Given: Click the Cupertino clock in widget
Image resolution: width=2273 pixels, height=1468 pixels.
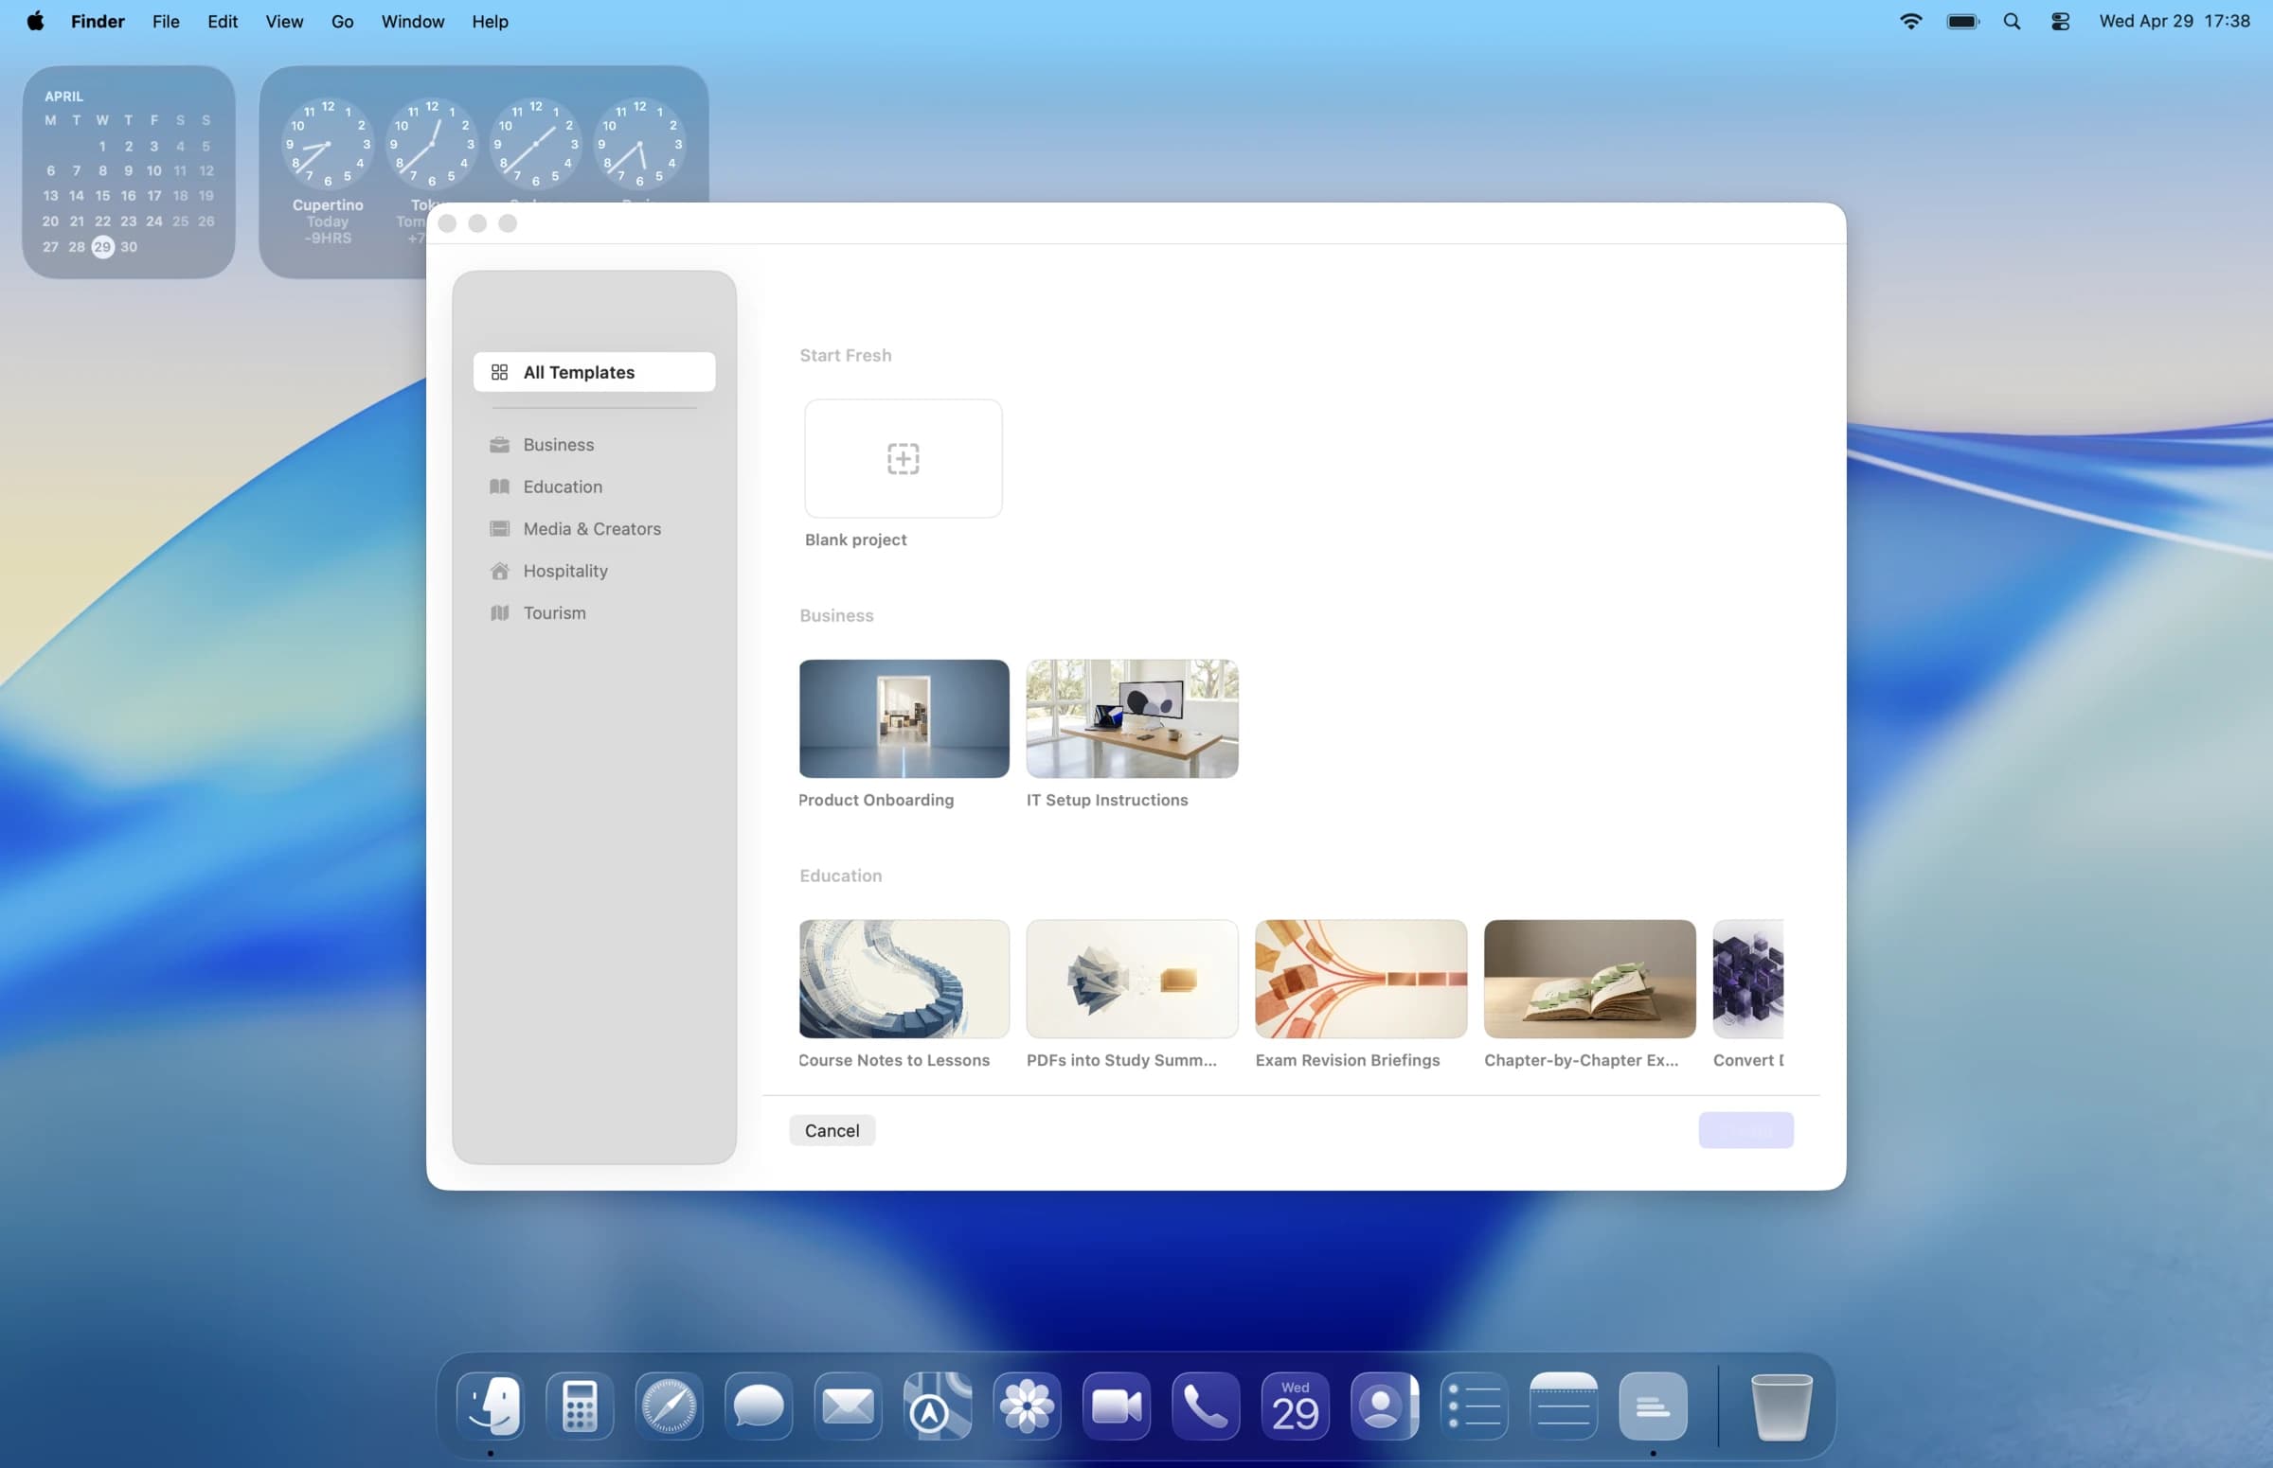Looking at the screenshot, I should click(x=327, y=143).
